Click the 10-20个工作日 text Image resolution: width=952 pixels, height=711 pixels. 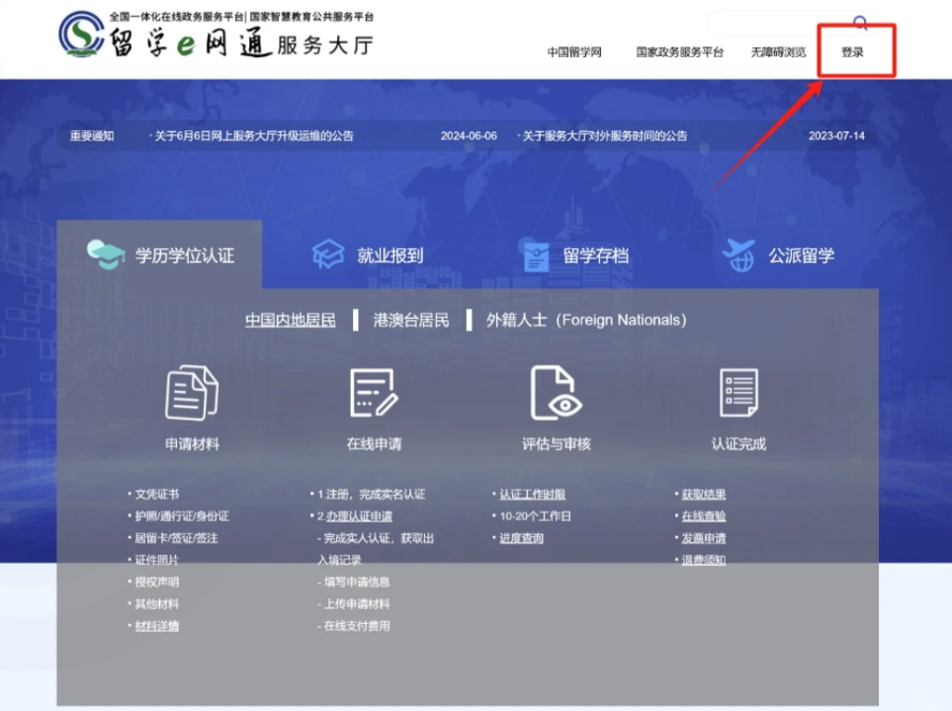(x=535, y=516)
